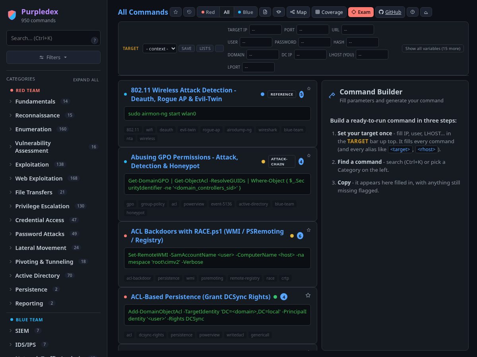Viewport: 477px width, 357px height.
Task: Click the PORT input field
Action: (313, 30)
